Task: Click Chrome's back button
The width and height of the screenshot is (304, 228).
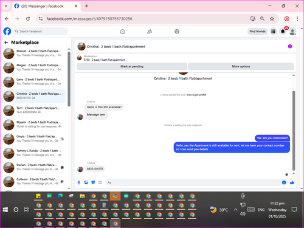Action: (x=7, y=19)
